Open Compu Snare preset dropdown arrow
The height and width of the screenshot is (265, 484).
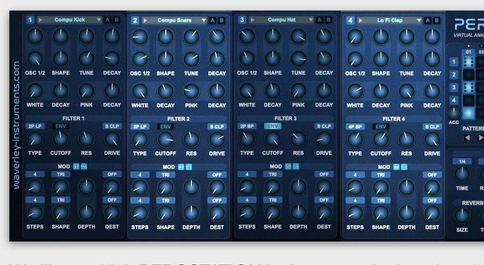[204, 20]
